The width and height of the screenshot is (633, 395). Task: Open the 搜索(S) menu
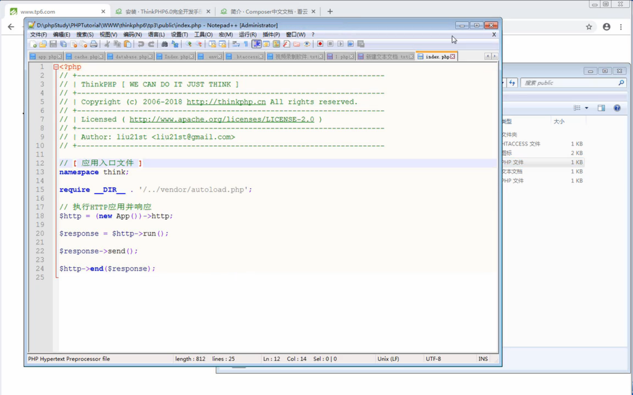[x=85, y=35]
